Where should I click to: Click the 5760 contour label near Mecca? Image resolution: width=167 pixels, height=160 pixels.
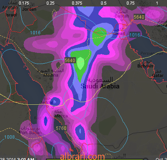pos(61,128)
